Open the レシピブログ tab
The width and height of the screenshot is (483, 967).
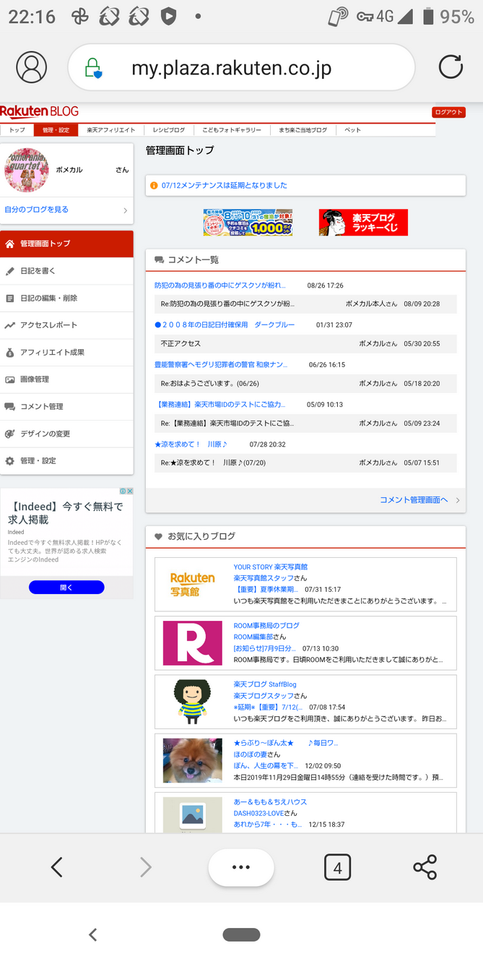tap(169, 130)
